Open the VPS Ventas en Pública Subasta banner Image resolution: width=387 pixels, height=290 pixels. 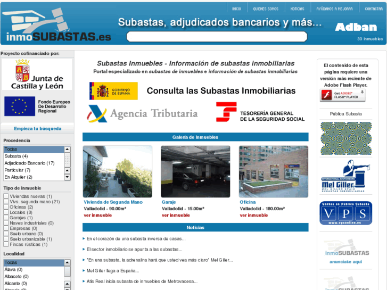[346, 213]
